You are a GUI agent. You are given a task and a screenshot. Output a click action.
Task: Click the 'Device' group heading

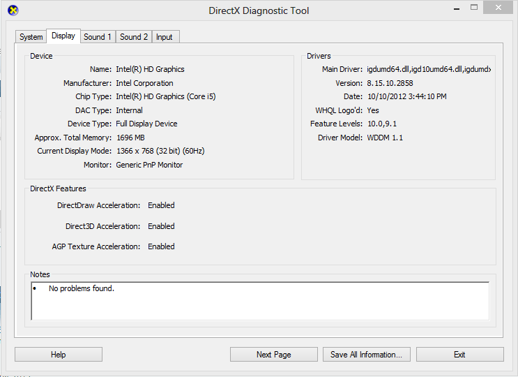[x=41, y=56]
